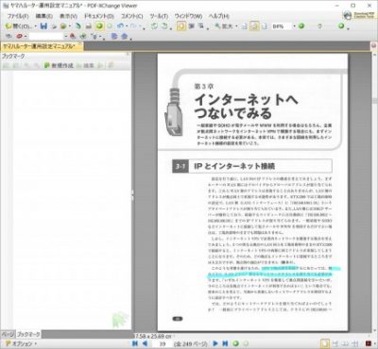This screenshot has width=378, height=349.
Task: Go to the next page
Action: [215, 343]
